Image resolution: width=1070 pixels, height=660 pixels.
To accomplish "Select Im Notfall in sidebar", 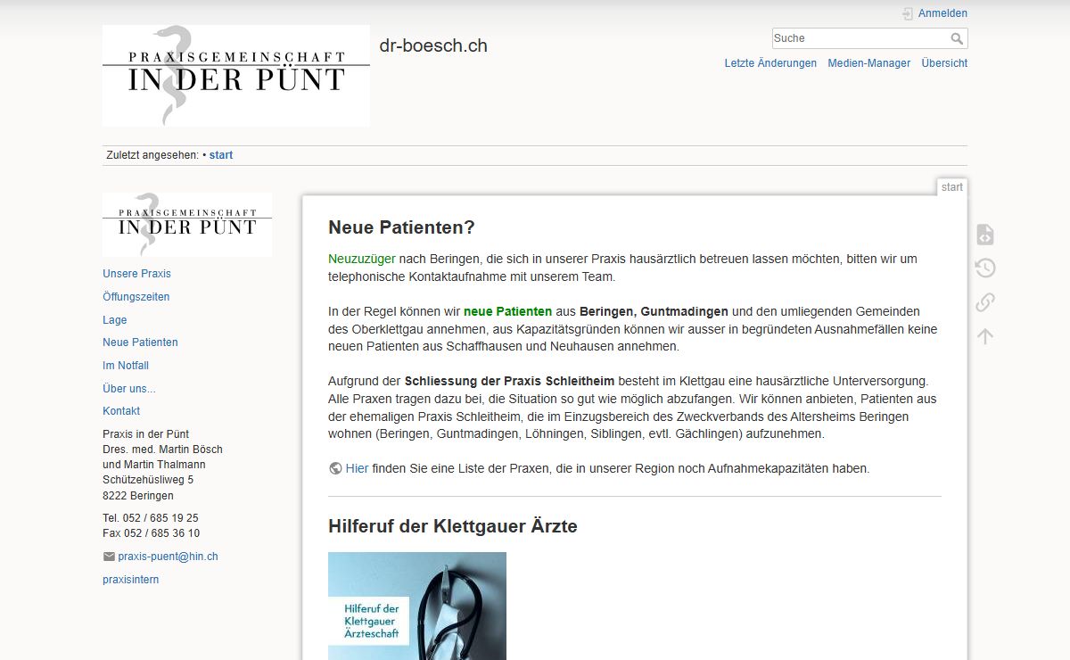I will pos(126,366).
